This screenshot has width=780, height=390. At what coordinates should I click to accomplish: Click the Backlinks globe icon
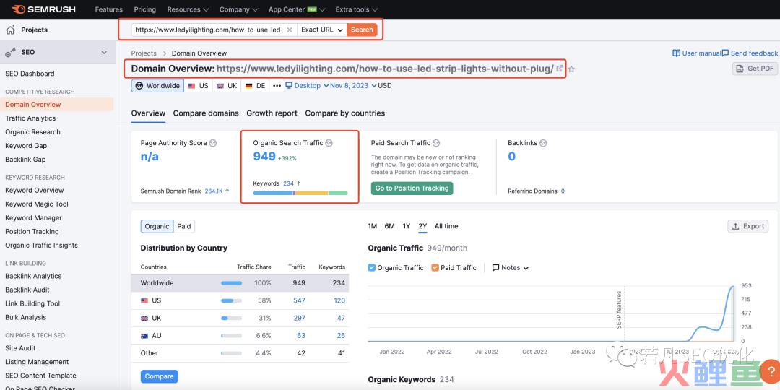pos(543,143)
